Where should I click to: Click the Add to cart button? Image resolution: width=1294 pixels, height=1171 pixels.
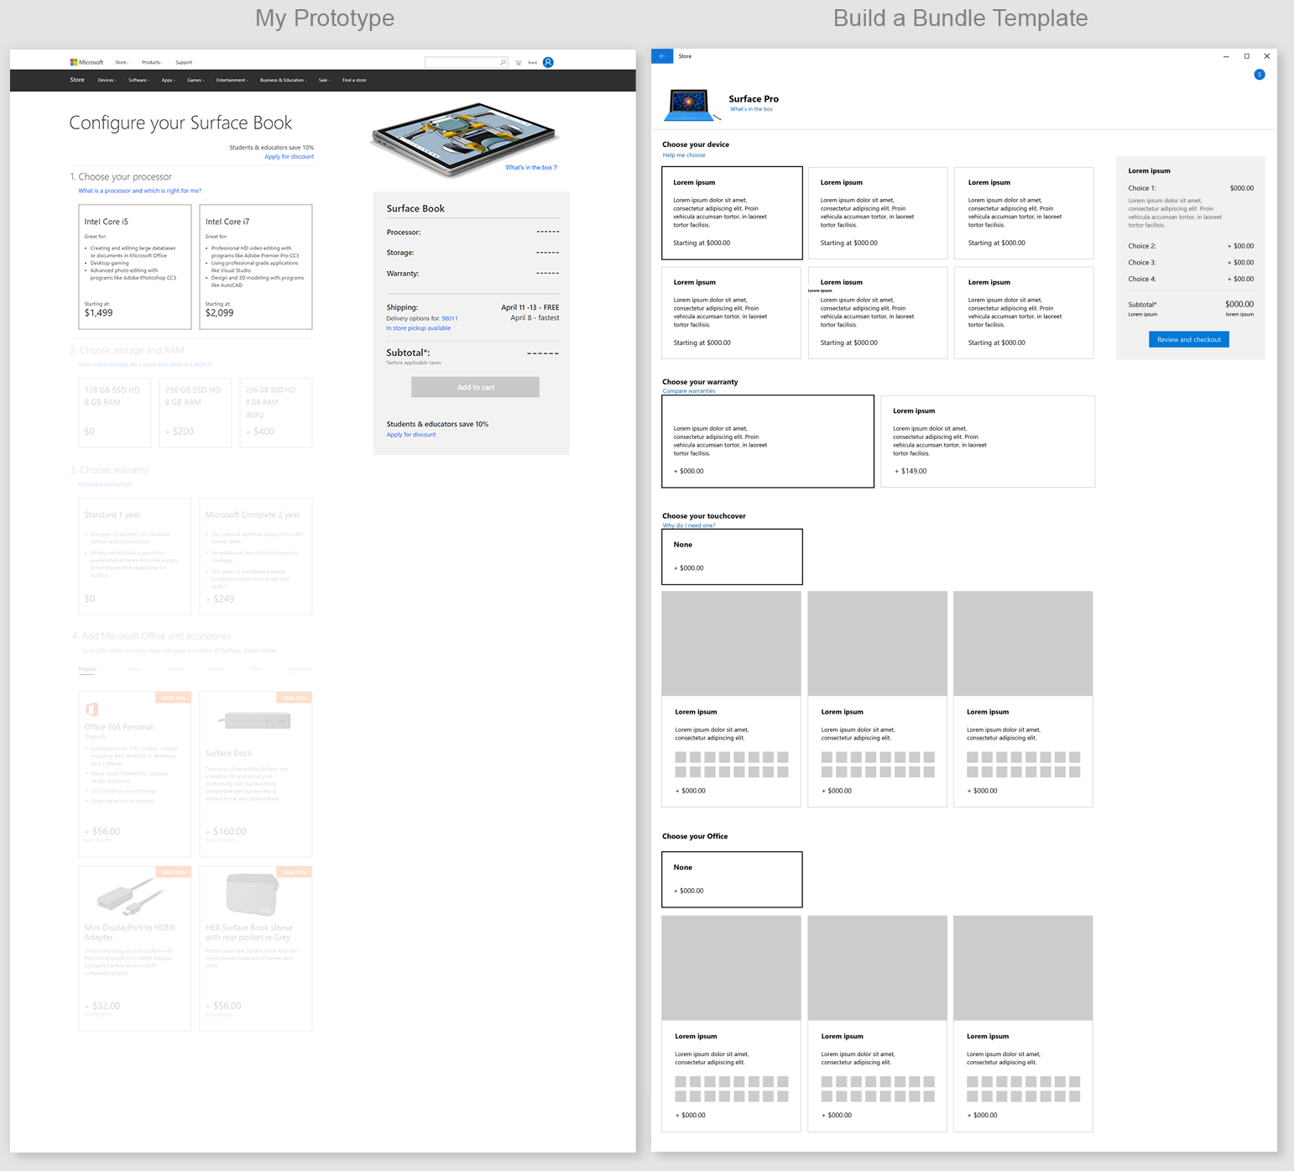pyautogui.click(x=475, y=387)
